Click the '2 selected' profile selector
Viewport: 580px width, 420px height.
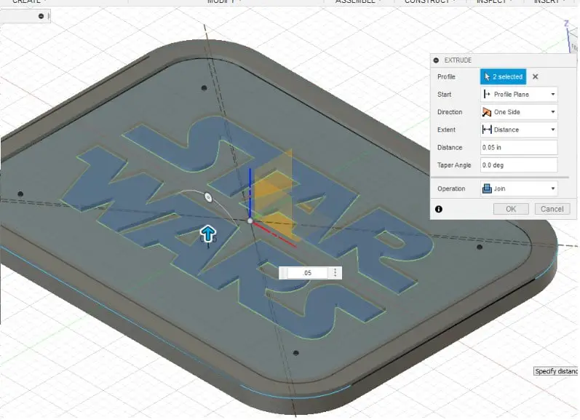(x=503, y=76)
